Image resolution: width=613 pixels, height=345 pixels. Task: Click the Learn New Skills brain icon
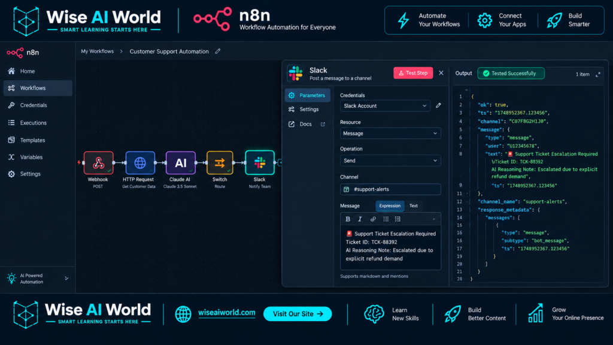pos(374,314)
